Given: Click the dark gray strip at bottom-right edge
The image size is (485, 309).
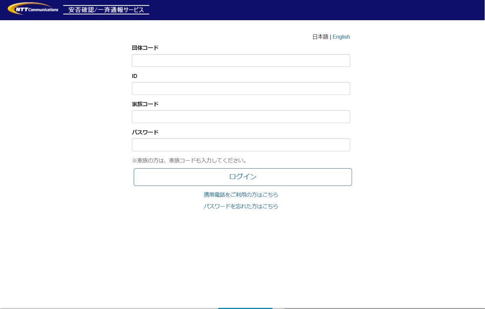Looking at the screenshot, I should pos(383,308).
